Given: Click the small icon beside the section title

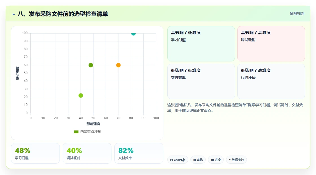Looking at the screenshot, I should point(14,14).
